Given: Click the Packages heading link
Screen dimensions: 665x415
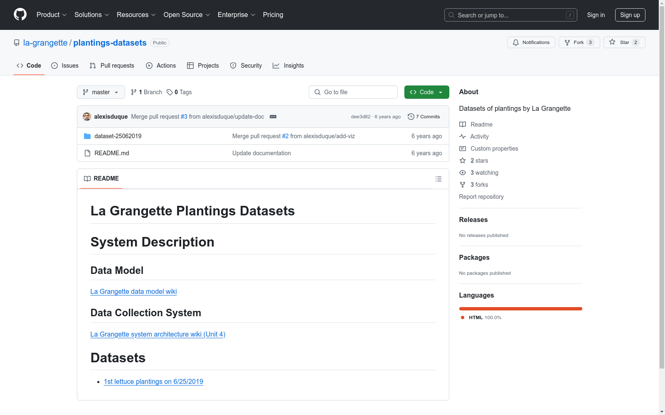Looking at the screenshot, I should pyautogui.click(x=474, y=257).
